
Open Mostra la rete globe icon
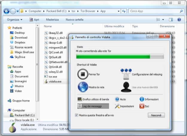tap(83, 86)
